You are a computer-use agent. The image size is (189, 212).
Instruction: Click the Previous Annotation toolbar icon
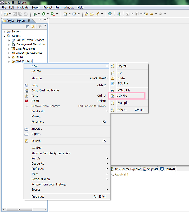point(137,14)
